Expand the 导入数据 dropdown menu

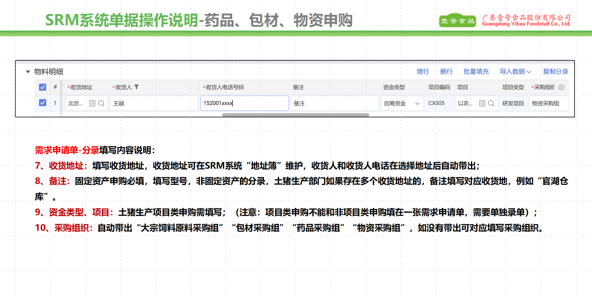(515, 72)
